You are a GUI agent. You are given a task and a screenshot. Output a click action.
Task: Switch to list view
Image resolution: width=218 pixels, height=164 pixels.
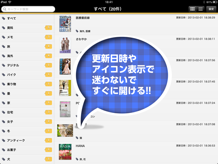[200, 9]
